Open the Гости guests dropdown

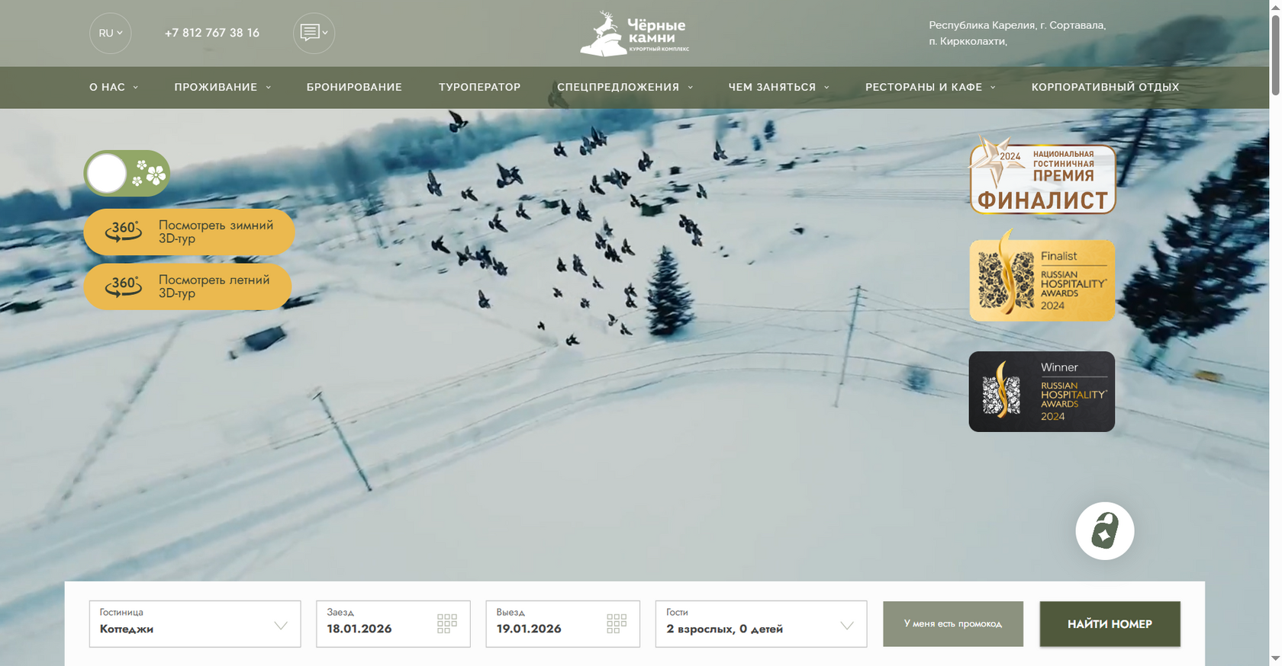click(762, 624)
